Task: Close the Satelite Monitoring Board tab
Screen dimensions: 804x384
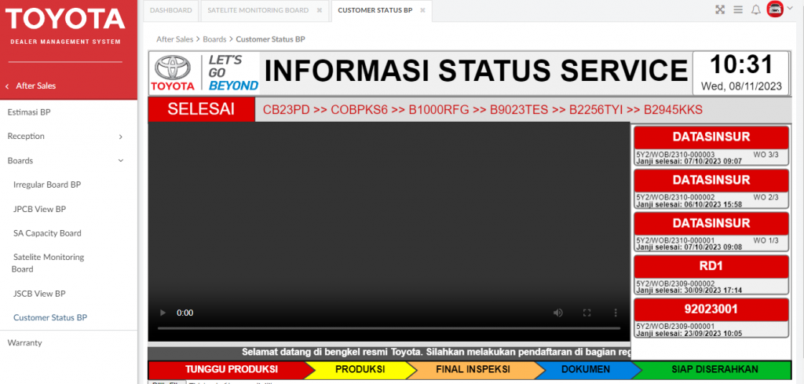Action: click(320, 10)
